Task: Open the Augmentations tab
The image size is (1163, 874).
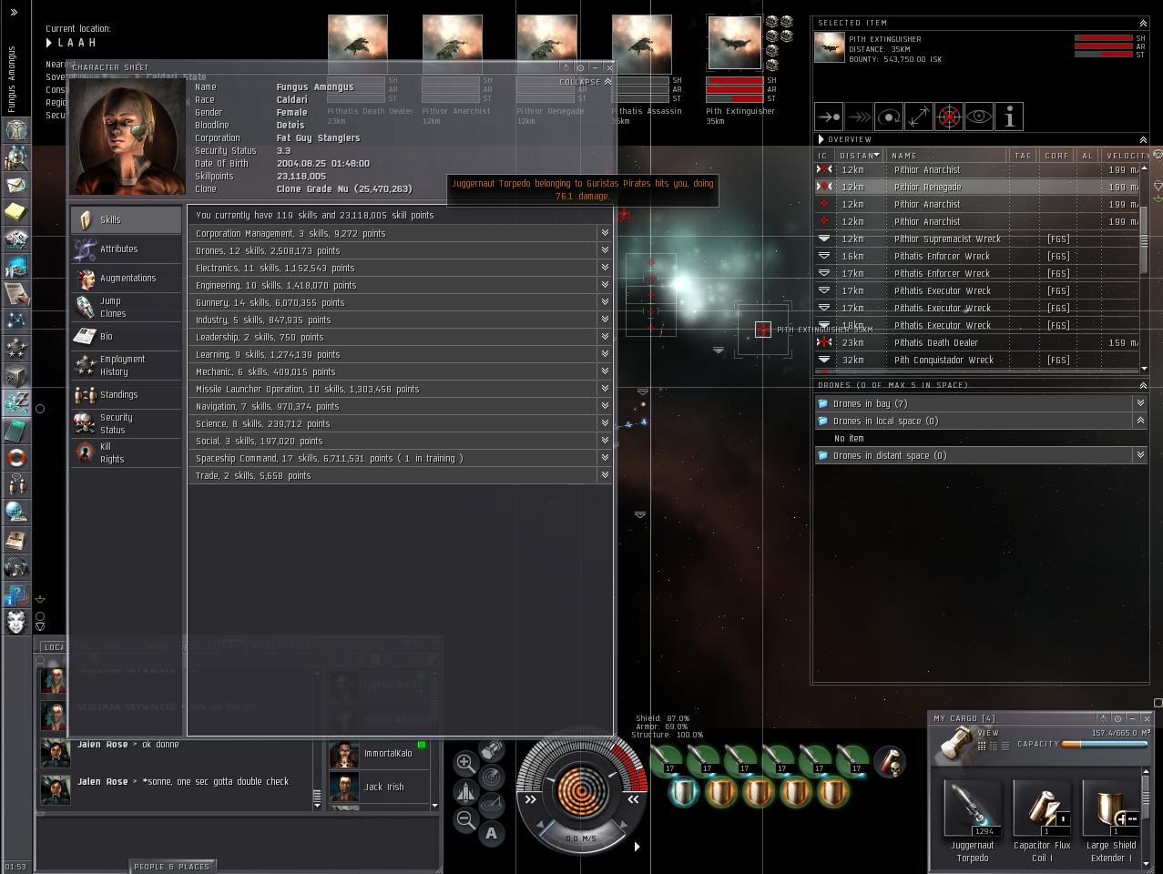Action: pyautogui.click(x=126, y=278)
